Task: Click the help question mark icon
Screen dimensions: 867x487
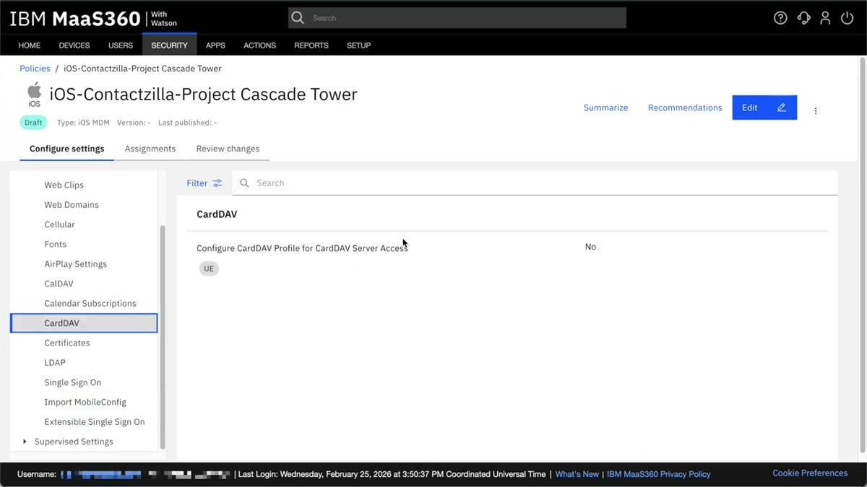Action: [x=780, y=18]
